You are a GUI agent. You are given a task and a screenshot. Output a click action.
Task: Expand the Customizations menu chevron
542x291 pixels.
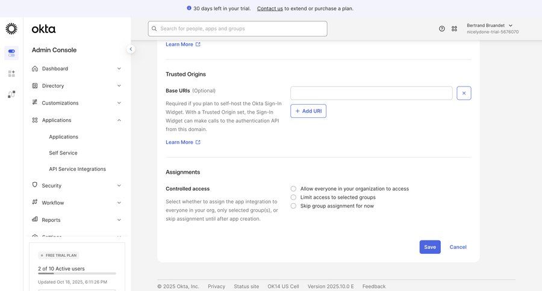point(119,103)
